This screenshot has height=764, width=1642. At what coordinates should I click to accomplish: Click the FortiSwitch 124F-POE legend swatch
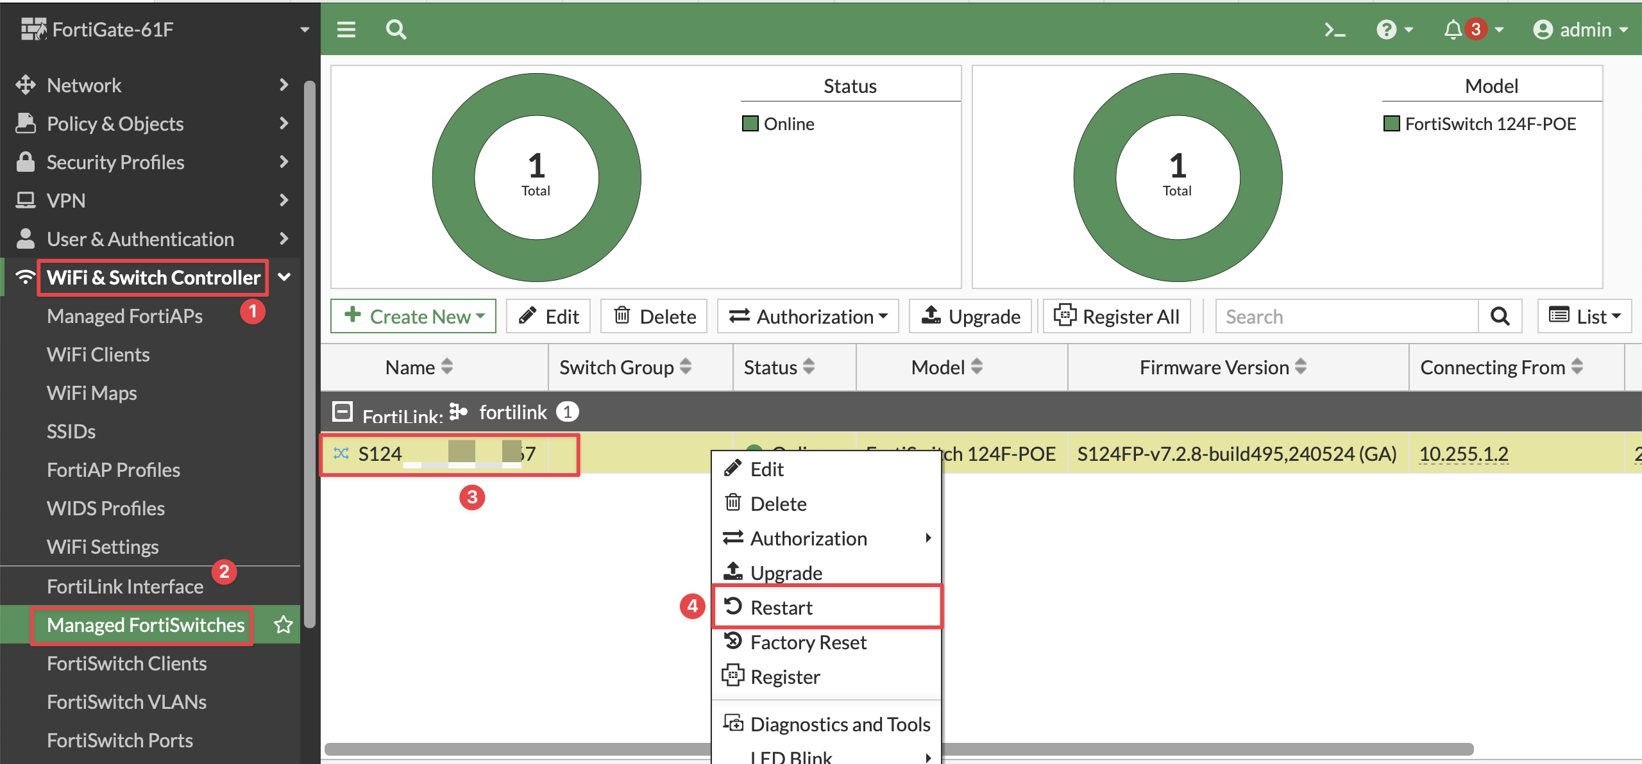coord(1391,124)
